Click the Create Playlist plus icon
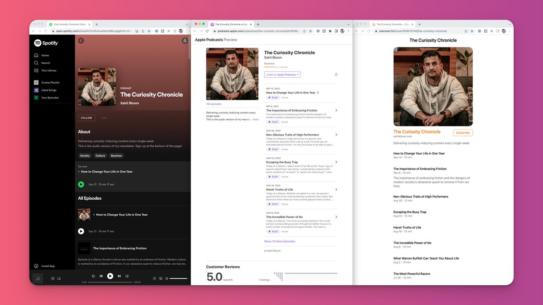 click(x=36, y=82)
